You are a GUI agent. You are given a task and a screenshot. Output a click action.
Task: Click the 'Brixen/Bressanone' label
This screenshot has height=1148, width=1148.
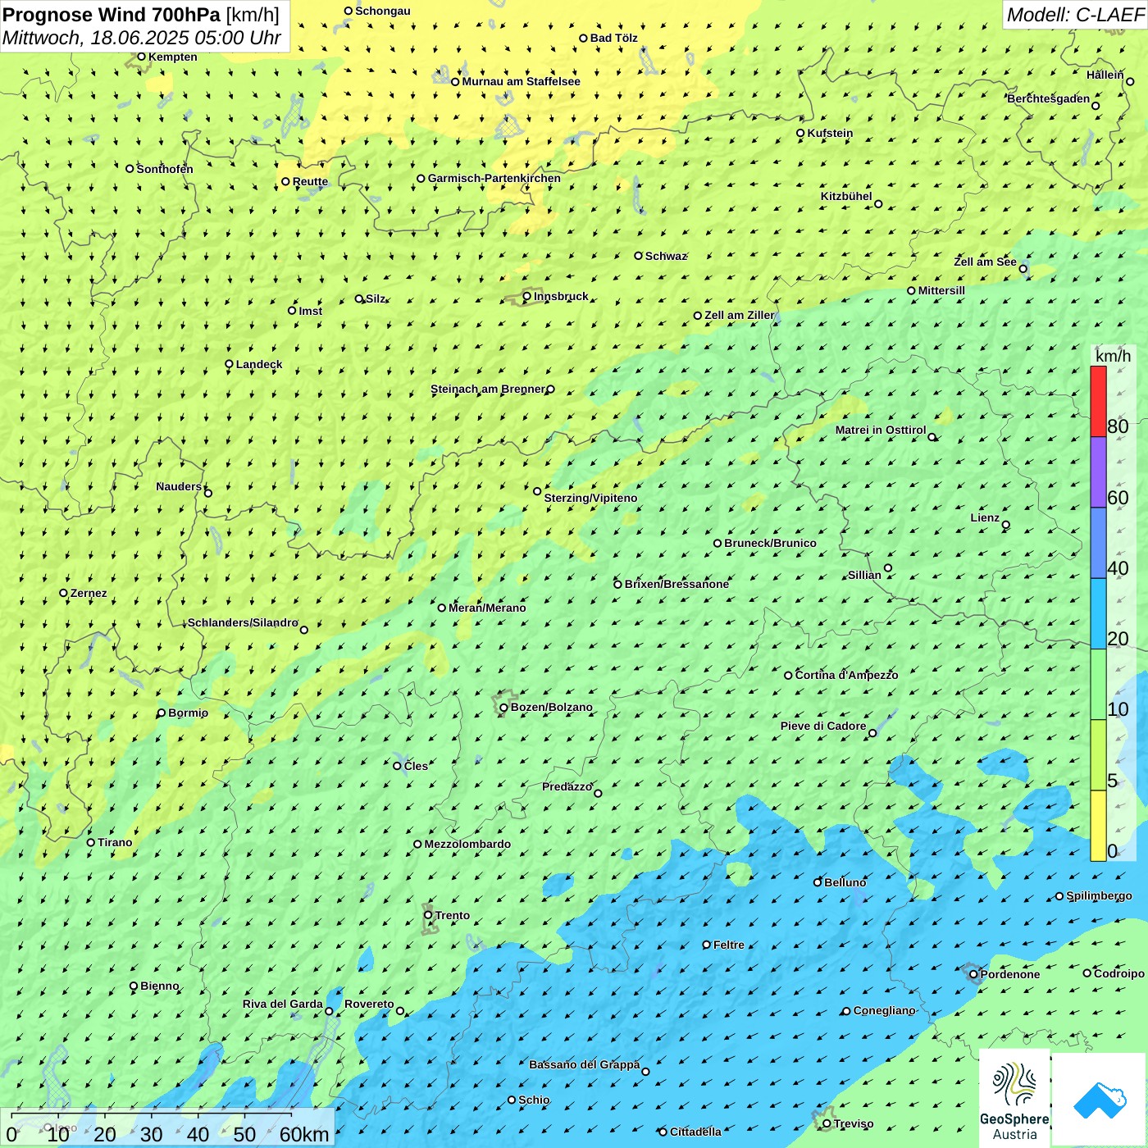pyautogui.click(x=676, y=584)
